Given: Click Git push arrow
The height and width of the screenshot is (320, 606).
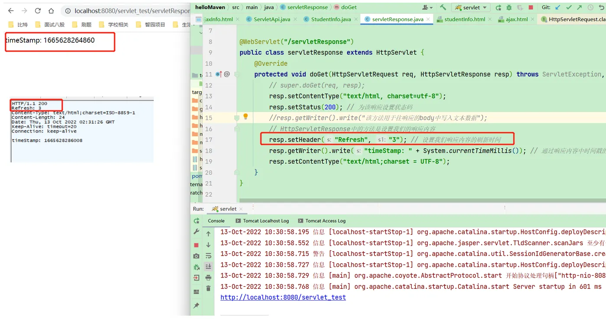Looking at the screenshot, I should pos(580,7).
